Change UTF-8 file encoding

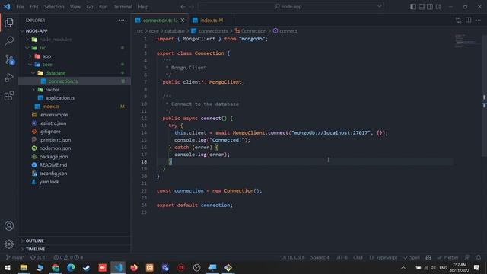(342, 257)
